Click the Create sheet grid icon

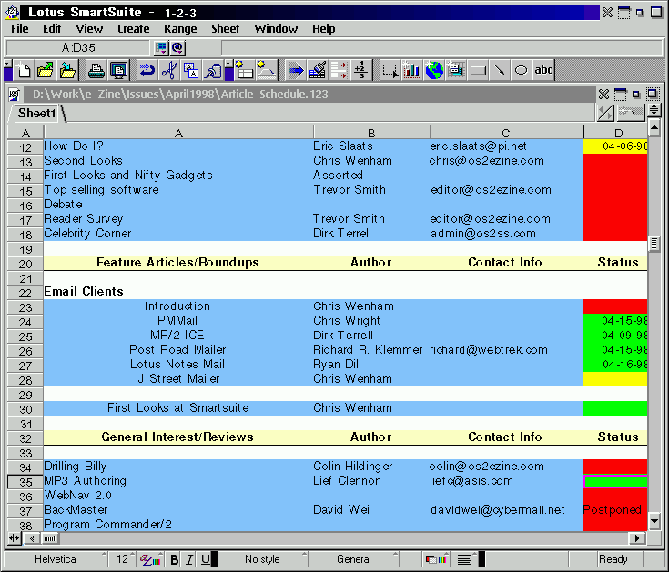point(245,70)
